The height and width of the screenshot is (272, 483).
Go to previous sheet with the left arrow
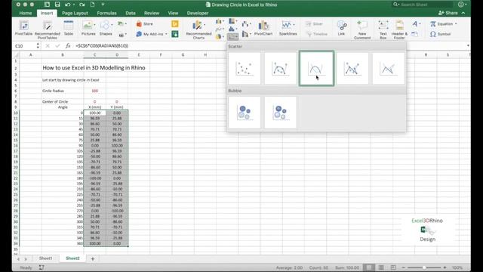18,259
